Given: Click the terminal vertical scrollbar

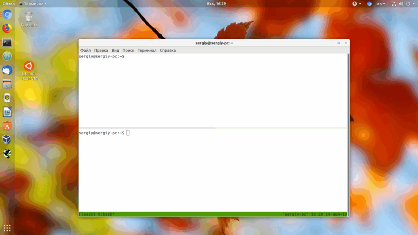Looking at the screenshot, I should pyautogui.click(x=348, y=135).
